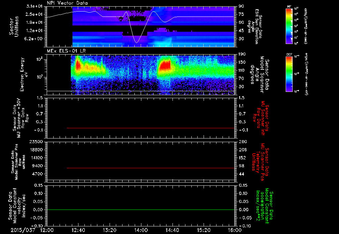Click the "MEx ELS-01 LR" panel title
The image size is (339, 234).
pos(66,51)
